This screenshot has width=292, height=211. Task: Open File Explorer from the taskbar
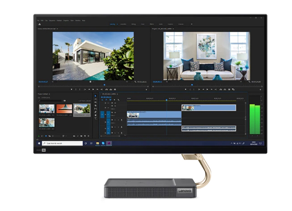click(x=98, y=143)
